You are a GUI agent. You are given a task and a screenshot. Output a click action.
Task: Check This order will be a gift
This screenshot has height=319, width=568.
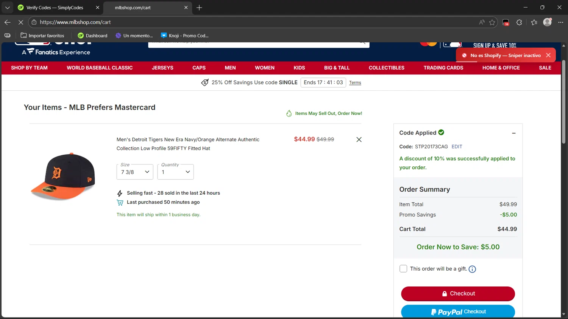pyautogui.click(x=403, y=269)
